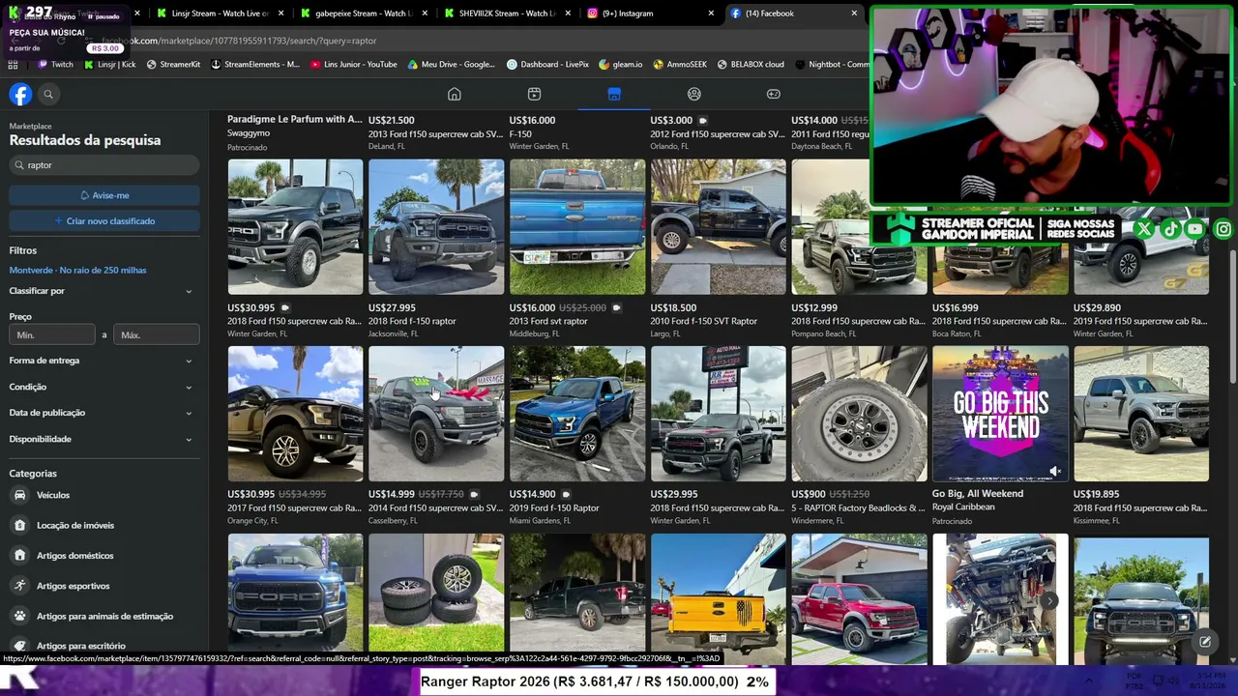Open the gleam.io bookmark

tap(621, 65)
